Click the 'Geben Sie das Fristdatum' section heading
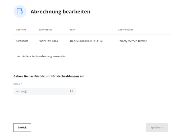 [x=49, y=76]
